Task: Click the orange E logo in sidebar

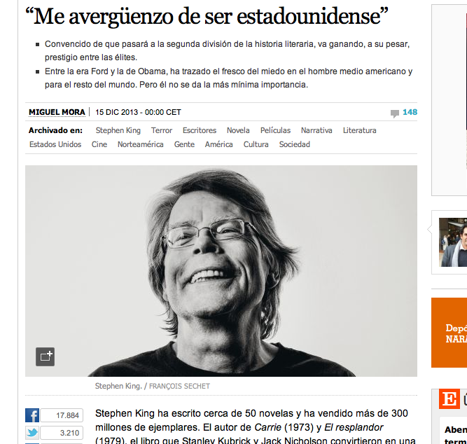Action: tap(449, 398)
